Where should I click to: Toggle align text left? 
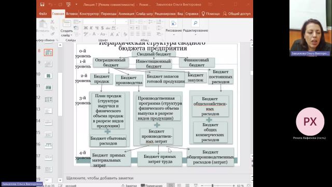[132, 34]
